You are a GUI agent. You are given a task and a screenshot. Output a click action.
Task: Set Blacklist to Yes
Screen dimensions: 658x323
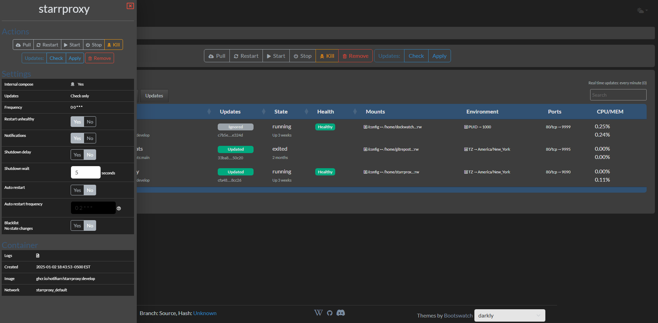click(x=77, y=226)
